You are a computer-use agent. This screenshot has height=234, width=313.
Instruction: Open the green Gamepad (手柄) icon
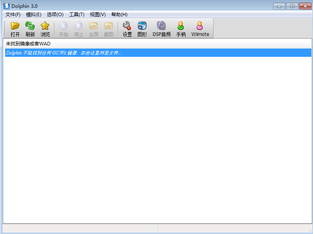coord(181,26)
